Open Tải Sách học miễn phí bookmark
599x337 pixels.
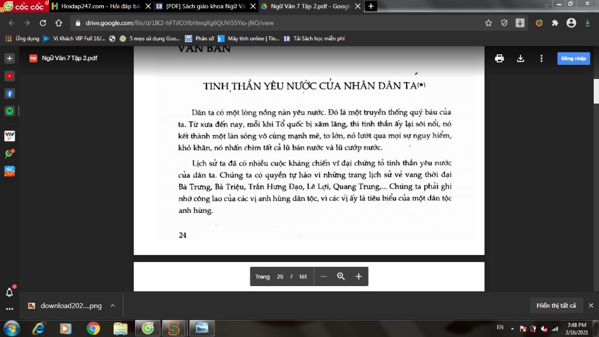pyautogui.click(x=314, y=39)
